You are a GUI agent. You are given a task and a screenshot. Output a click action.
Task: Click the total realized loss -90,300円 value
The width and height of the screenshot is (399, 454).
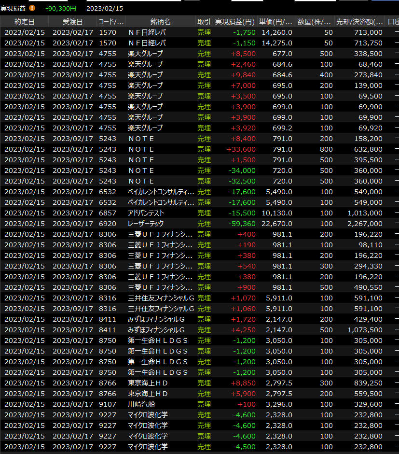pyautogui.click(x=61, y=8)
